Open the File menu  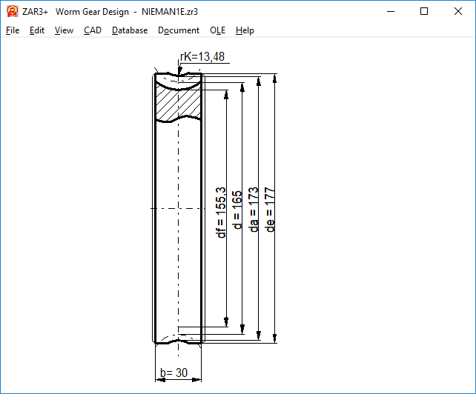coord(13,30)
